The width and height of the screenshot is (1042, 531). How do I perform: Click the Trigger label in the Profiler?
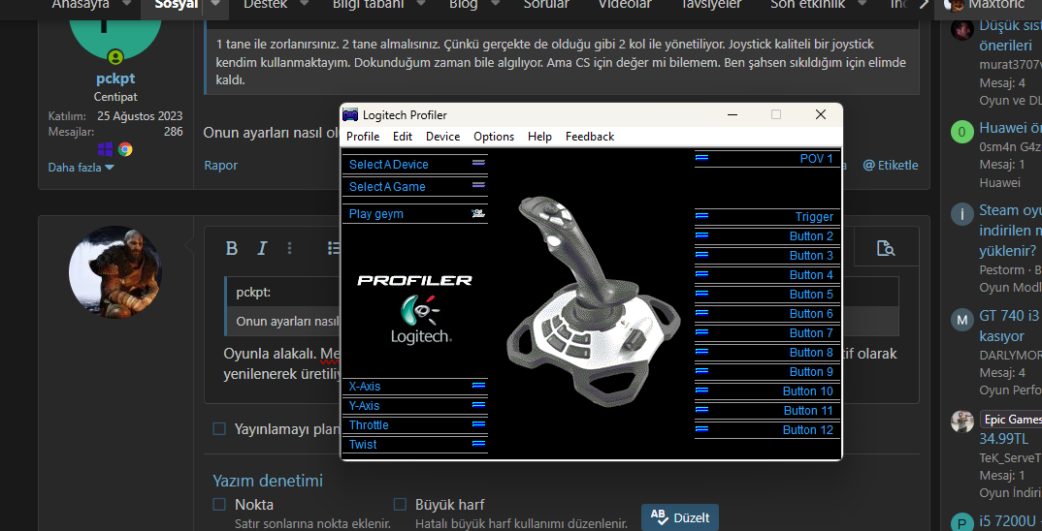click(x=814, y=217)
